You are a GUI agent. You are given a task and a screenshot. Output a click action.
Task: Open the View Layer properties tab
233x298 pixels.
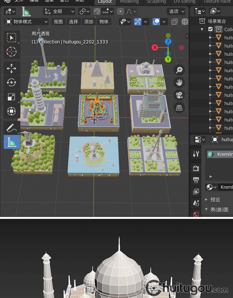pyautogui.click(x=196, y=192)
